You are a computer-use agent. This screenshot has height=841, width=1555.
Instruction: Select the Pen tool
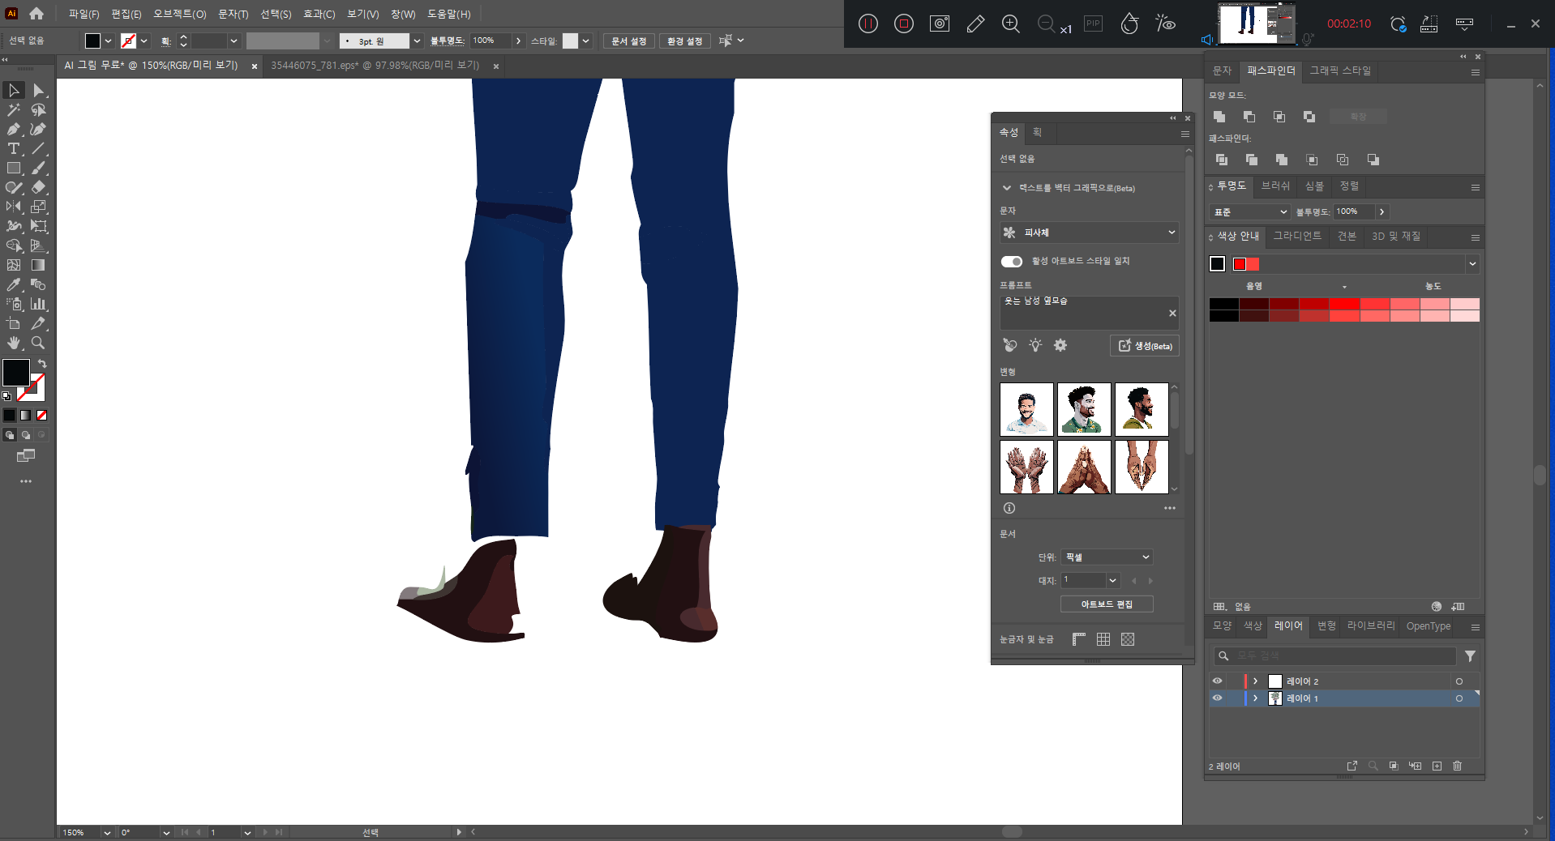click(x=14, y=130)
